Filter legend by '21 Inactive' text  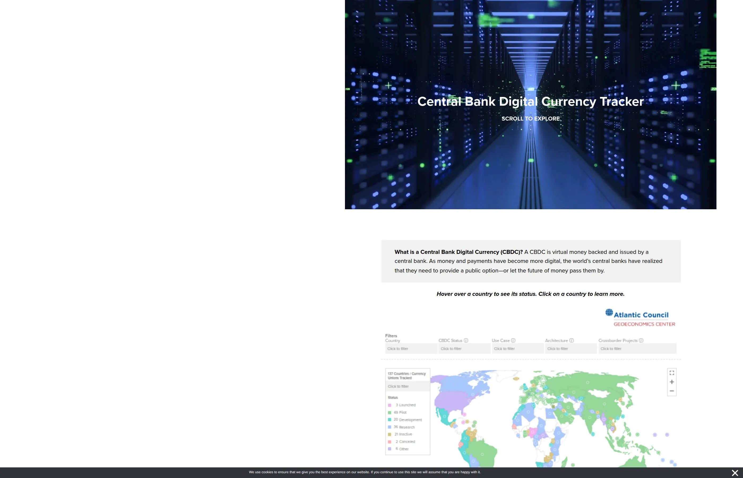tap(403, 434)
